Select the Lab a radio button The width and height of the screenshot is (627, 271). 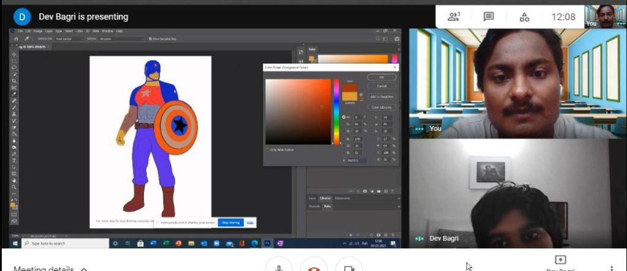pyautogui.click(x=372, y=124)
